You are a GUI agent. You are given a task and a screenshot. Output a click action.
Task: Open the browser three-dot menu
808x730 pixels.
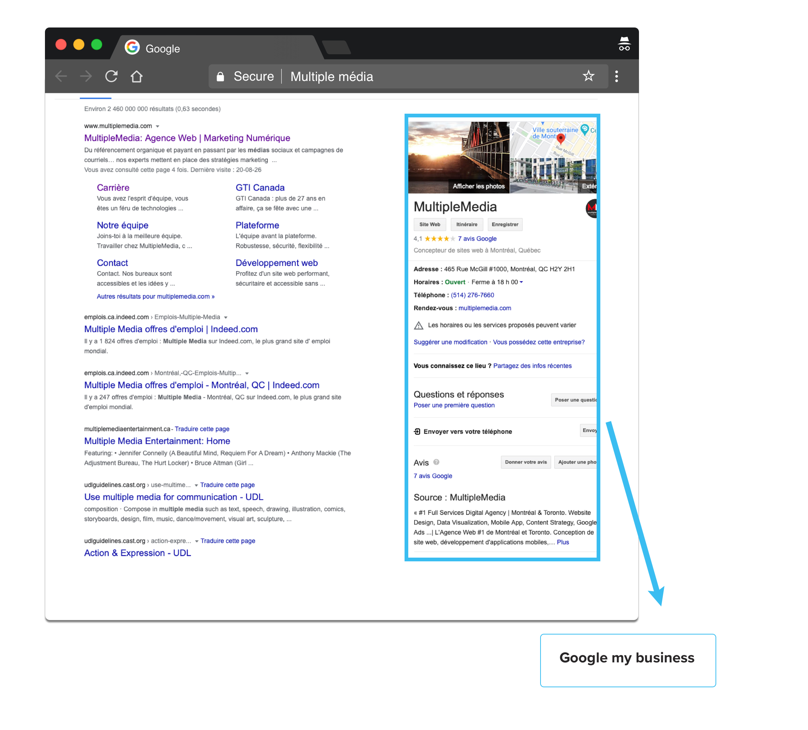(x=616, y=76)
